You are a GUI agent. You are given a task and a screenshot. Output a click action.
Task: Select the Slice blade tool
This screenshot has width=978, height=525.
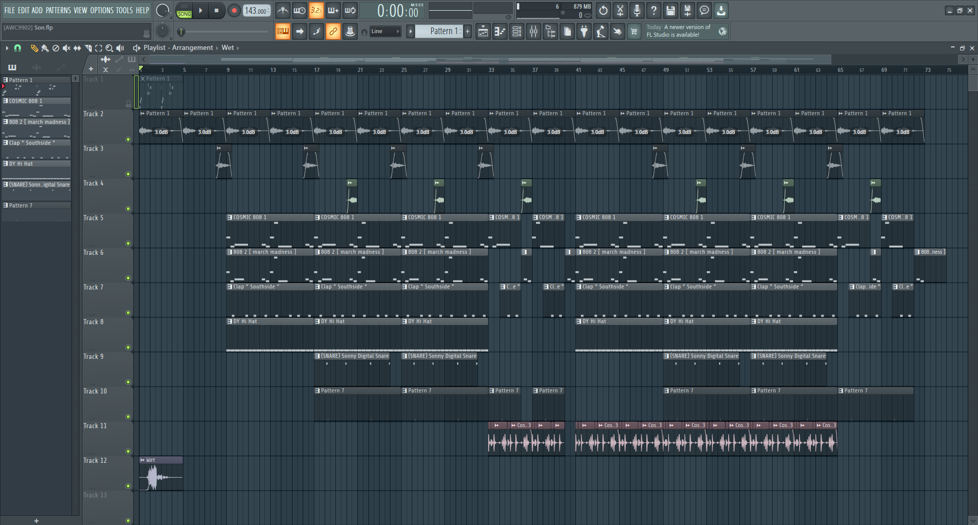[x=88, y=48]
